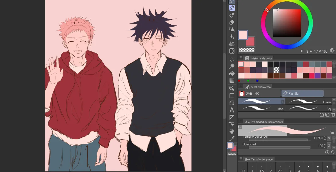This screenshot has height=172, width=336.
Task: Reset tool properties to initial settings
Action: pyautogui.click(x=327, y=152)
